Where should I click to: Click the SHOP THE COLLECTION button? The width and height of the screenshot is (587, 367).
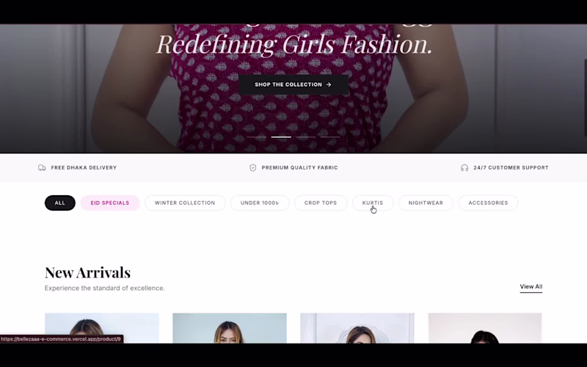tap(293, 84)
